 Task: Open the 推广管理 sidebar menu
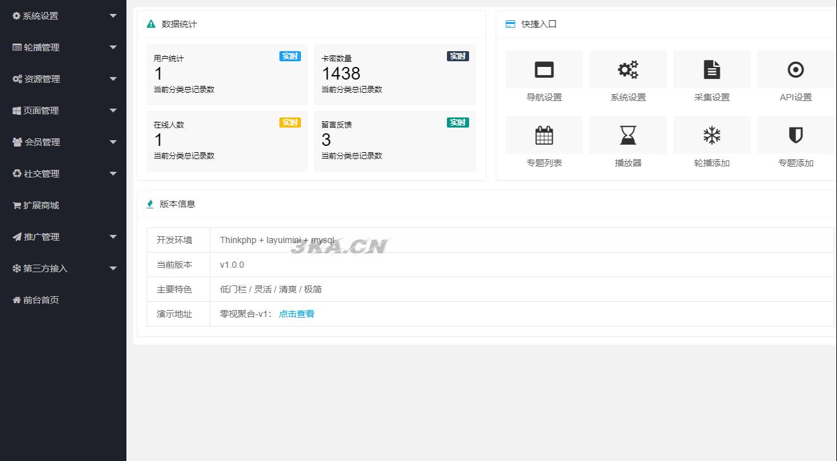click(x=63, y=237)
